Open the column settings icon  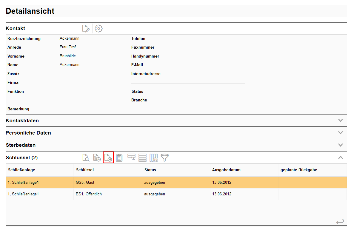pyautogui.click(x=154, y=157)
